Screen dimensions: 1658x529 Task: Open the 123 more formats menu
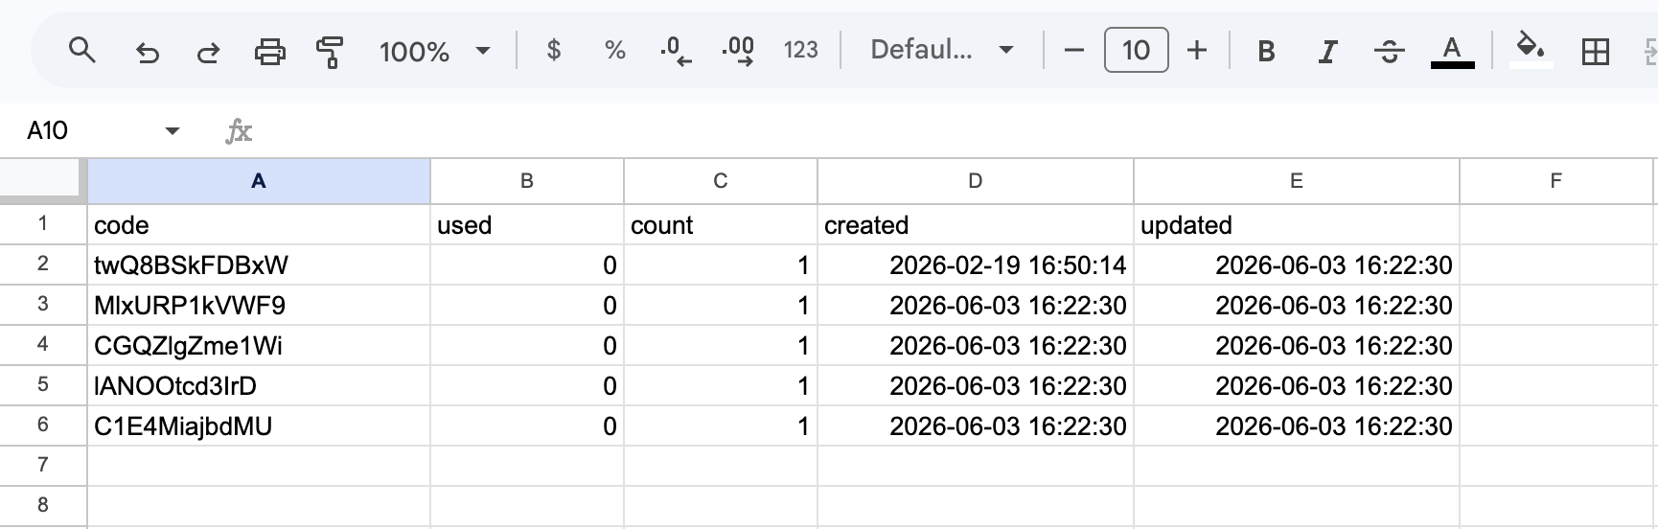[800, 50]
